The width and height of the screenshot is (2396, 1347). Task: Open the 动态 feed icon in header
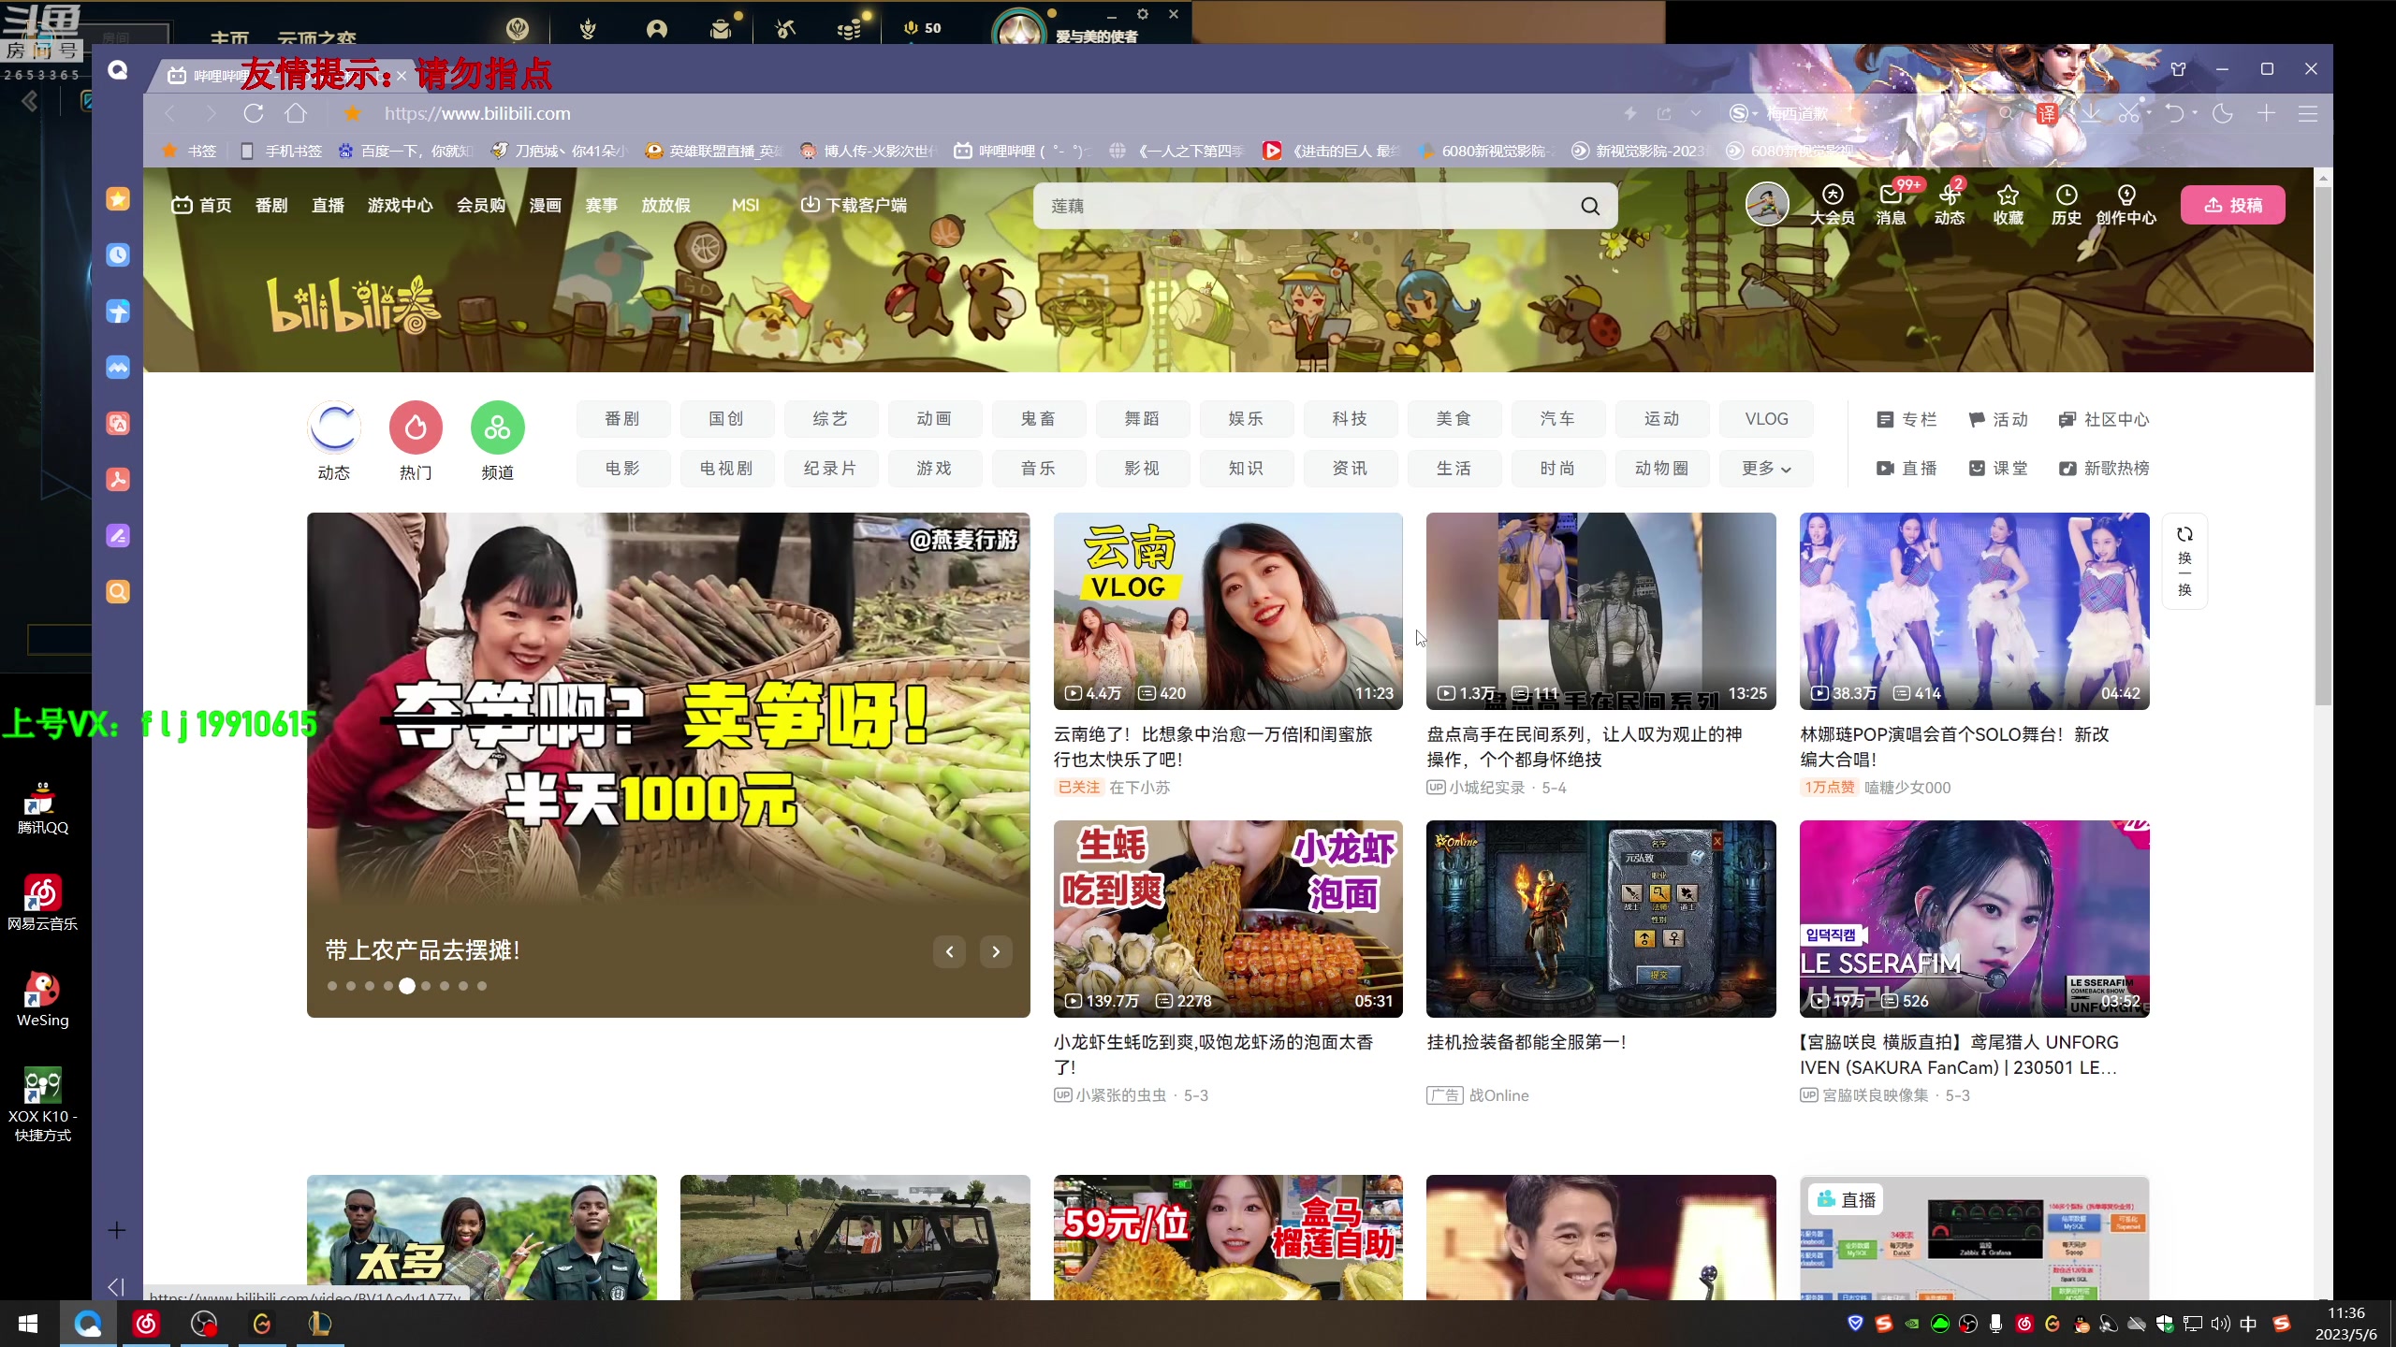pyautogui.click(x=1950, y=204)
